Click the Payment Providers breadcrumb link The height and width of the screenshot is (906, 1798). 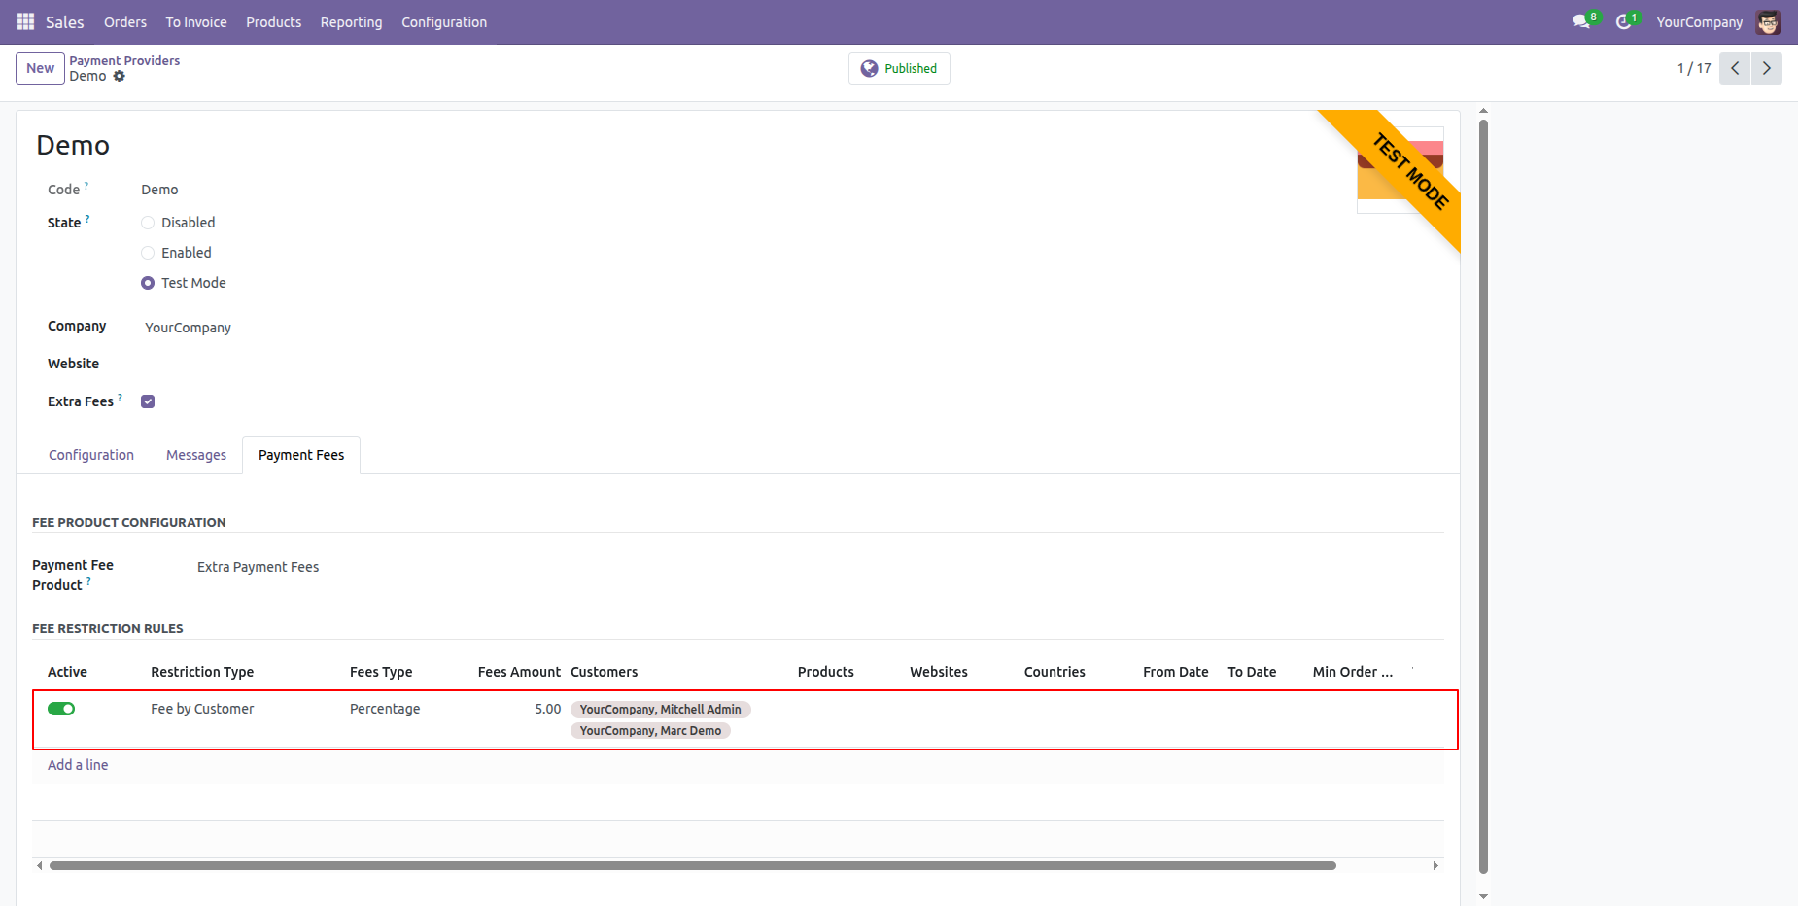[124, 60]
